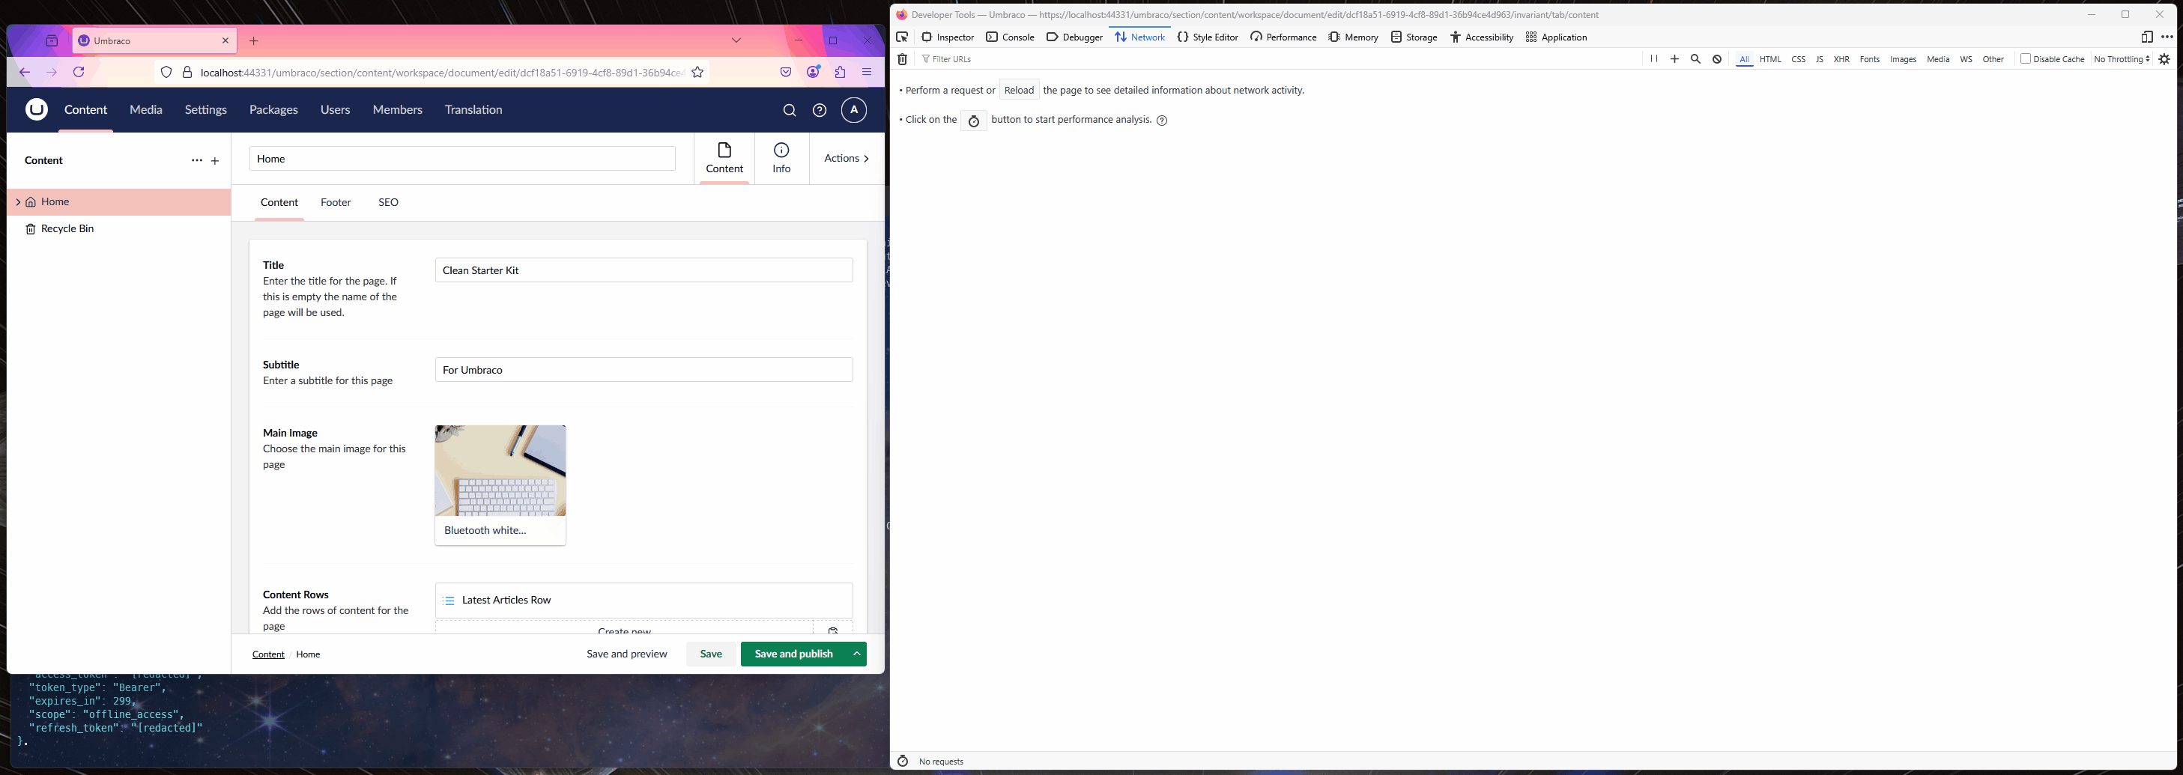Open the Media section in Umbraco

click(x=146, y=109)
